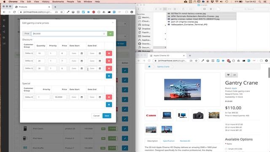This screenshot has width=270, height=152.
Task: Click Special price field showing 90.0000
Action: pyautogui.click(x=60, y=97)
